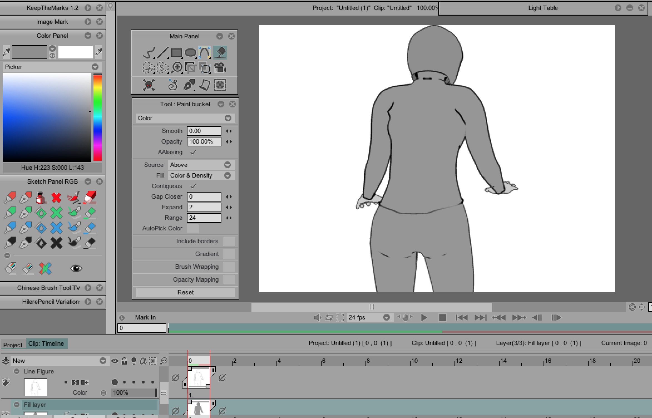This screenshot has height=418, width=652.
Task: Click the green X in Sketch Panel
Action: coord(56,213)
